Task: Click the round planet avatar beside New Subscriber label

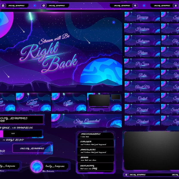Action: [x=36, y=166]
